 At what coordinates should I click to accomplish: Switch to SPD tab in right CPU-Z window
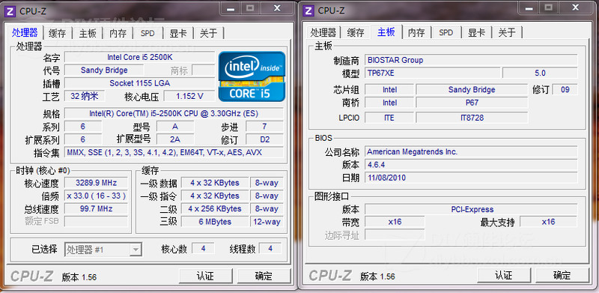point(446,33)
